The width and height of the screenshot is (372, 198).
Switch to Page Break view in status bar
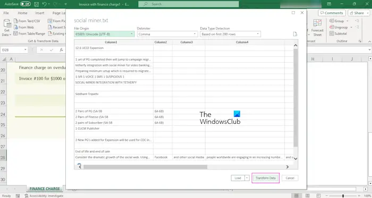(318, 196)
